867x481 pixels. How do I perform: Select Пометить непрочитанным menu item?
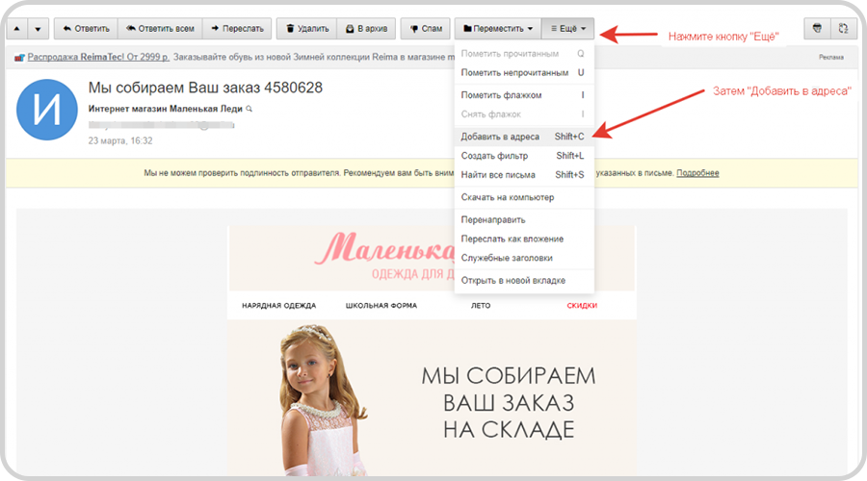tap(514, 72)
